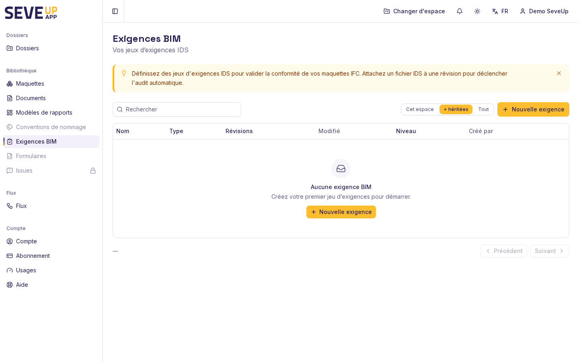The width and height of the screenshot is (579, 362).
Task: Select Exigences BIM in the sidebar
Action: pos(51,142)
